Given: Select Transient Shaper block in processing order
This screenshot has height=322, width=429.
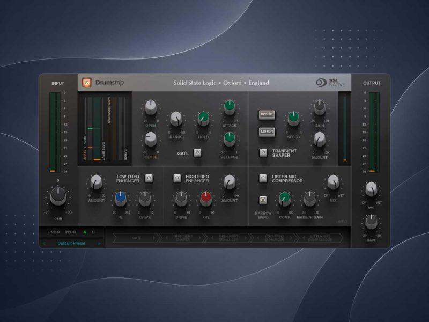Looking at the screenshot, I should [183, 238].
